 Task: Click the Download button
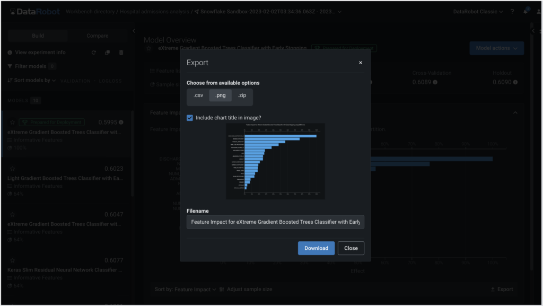click(x=316, y=248)
